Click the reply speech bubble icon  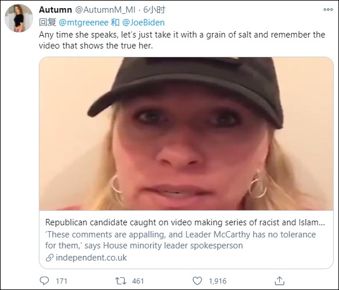(x=44, y=281)
